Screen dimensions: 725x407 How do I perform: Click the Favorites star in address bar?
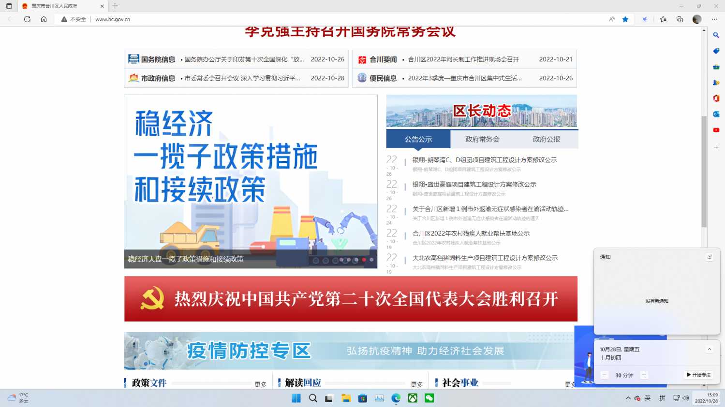[x=625, y=19]
